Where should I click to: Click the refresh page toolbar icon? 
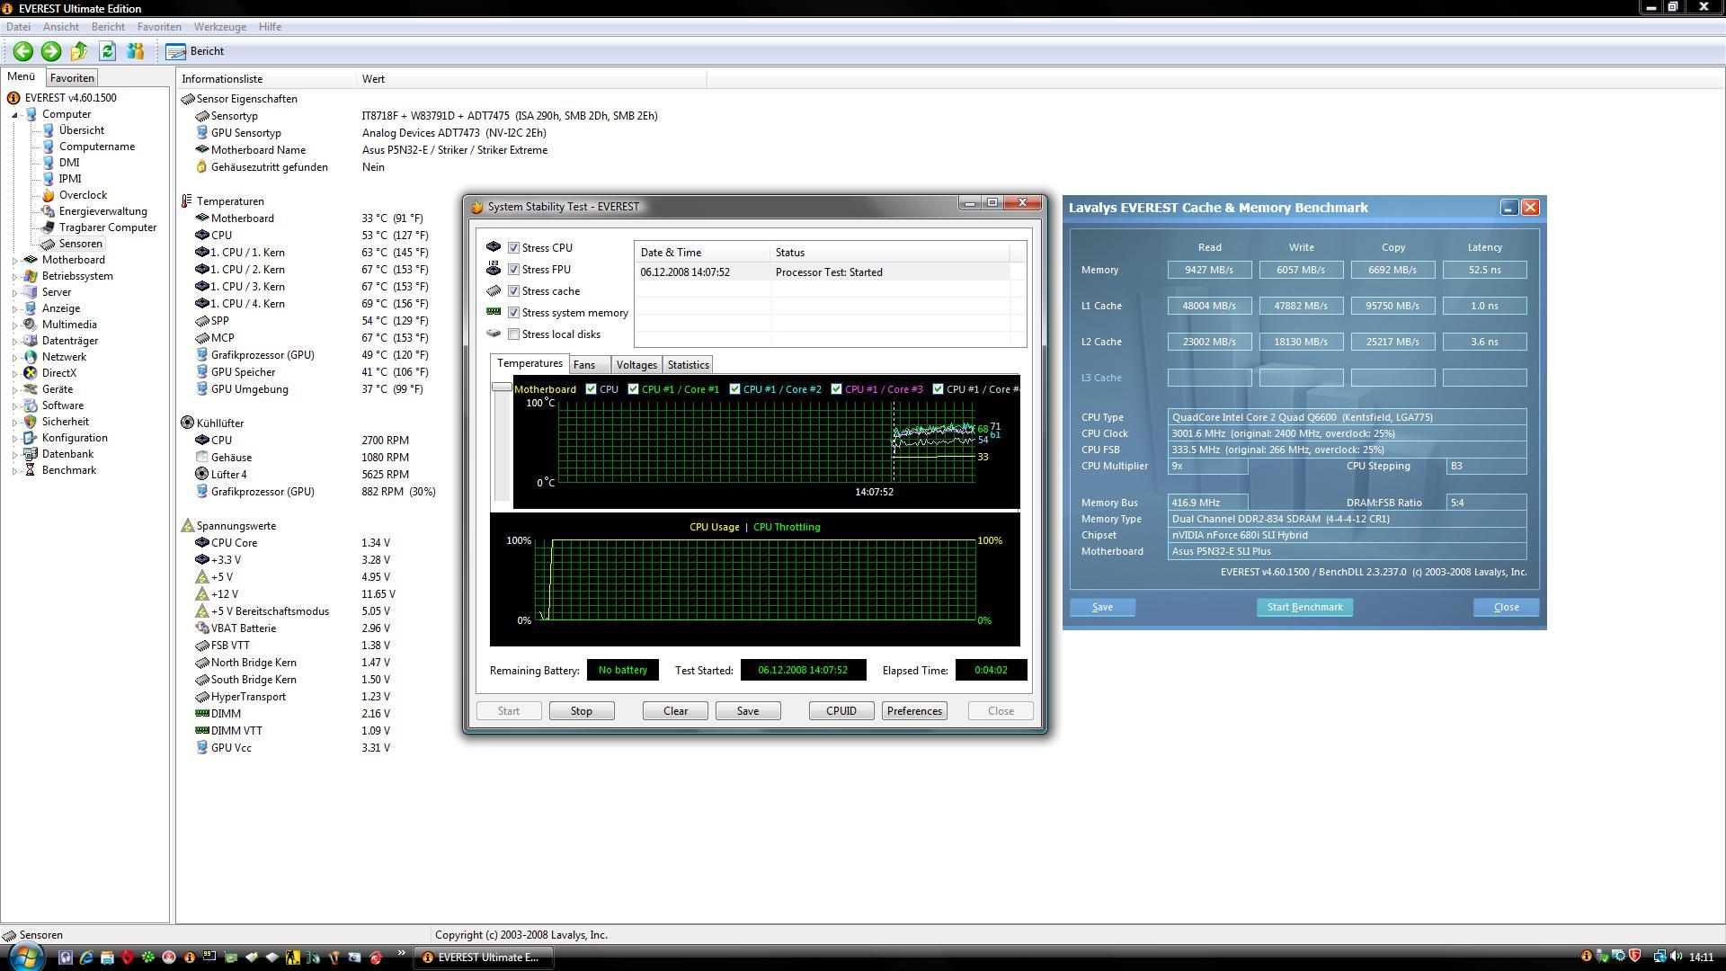[x=108, y=51]
